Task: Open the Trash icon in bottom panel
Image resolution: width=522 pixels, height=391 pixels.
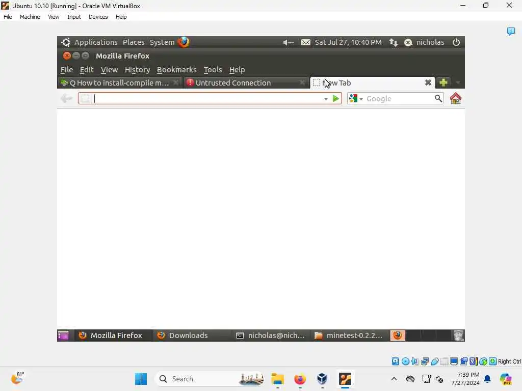Action: (458, 336)
